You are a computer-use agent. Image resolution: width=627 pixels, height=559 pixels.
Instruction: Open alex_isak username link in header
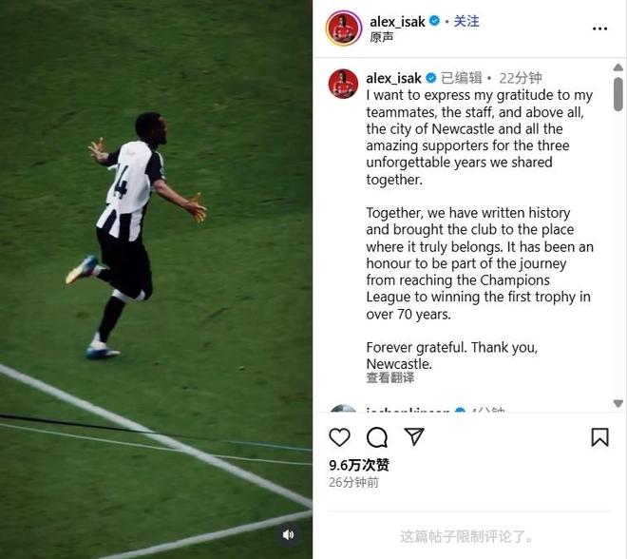[x=397, y=22]
